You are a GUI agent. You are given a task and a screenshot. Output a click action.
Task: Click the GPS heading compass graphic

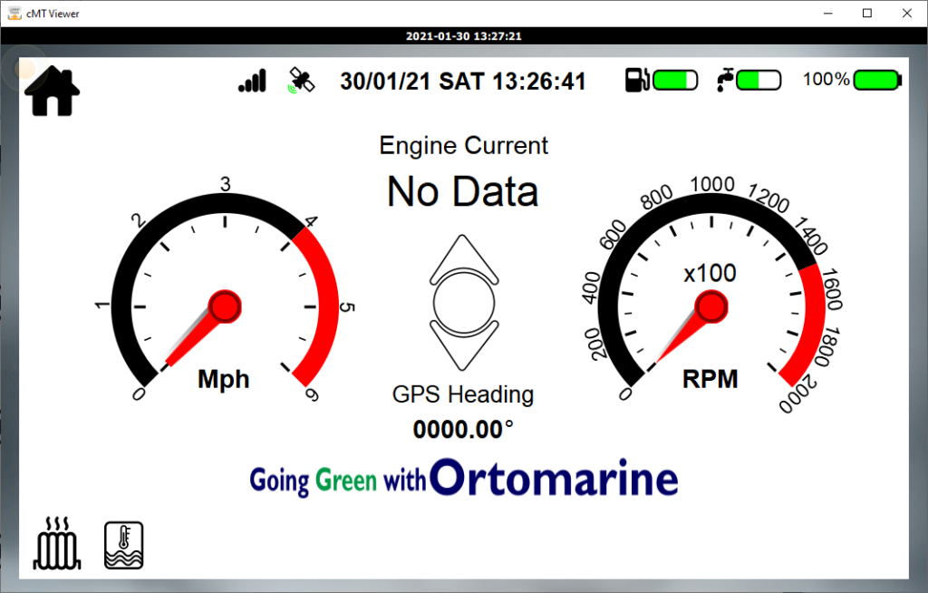[464, 303]
